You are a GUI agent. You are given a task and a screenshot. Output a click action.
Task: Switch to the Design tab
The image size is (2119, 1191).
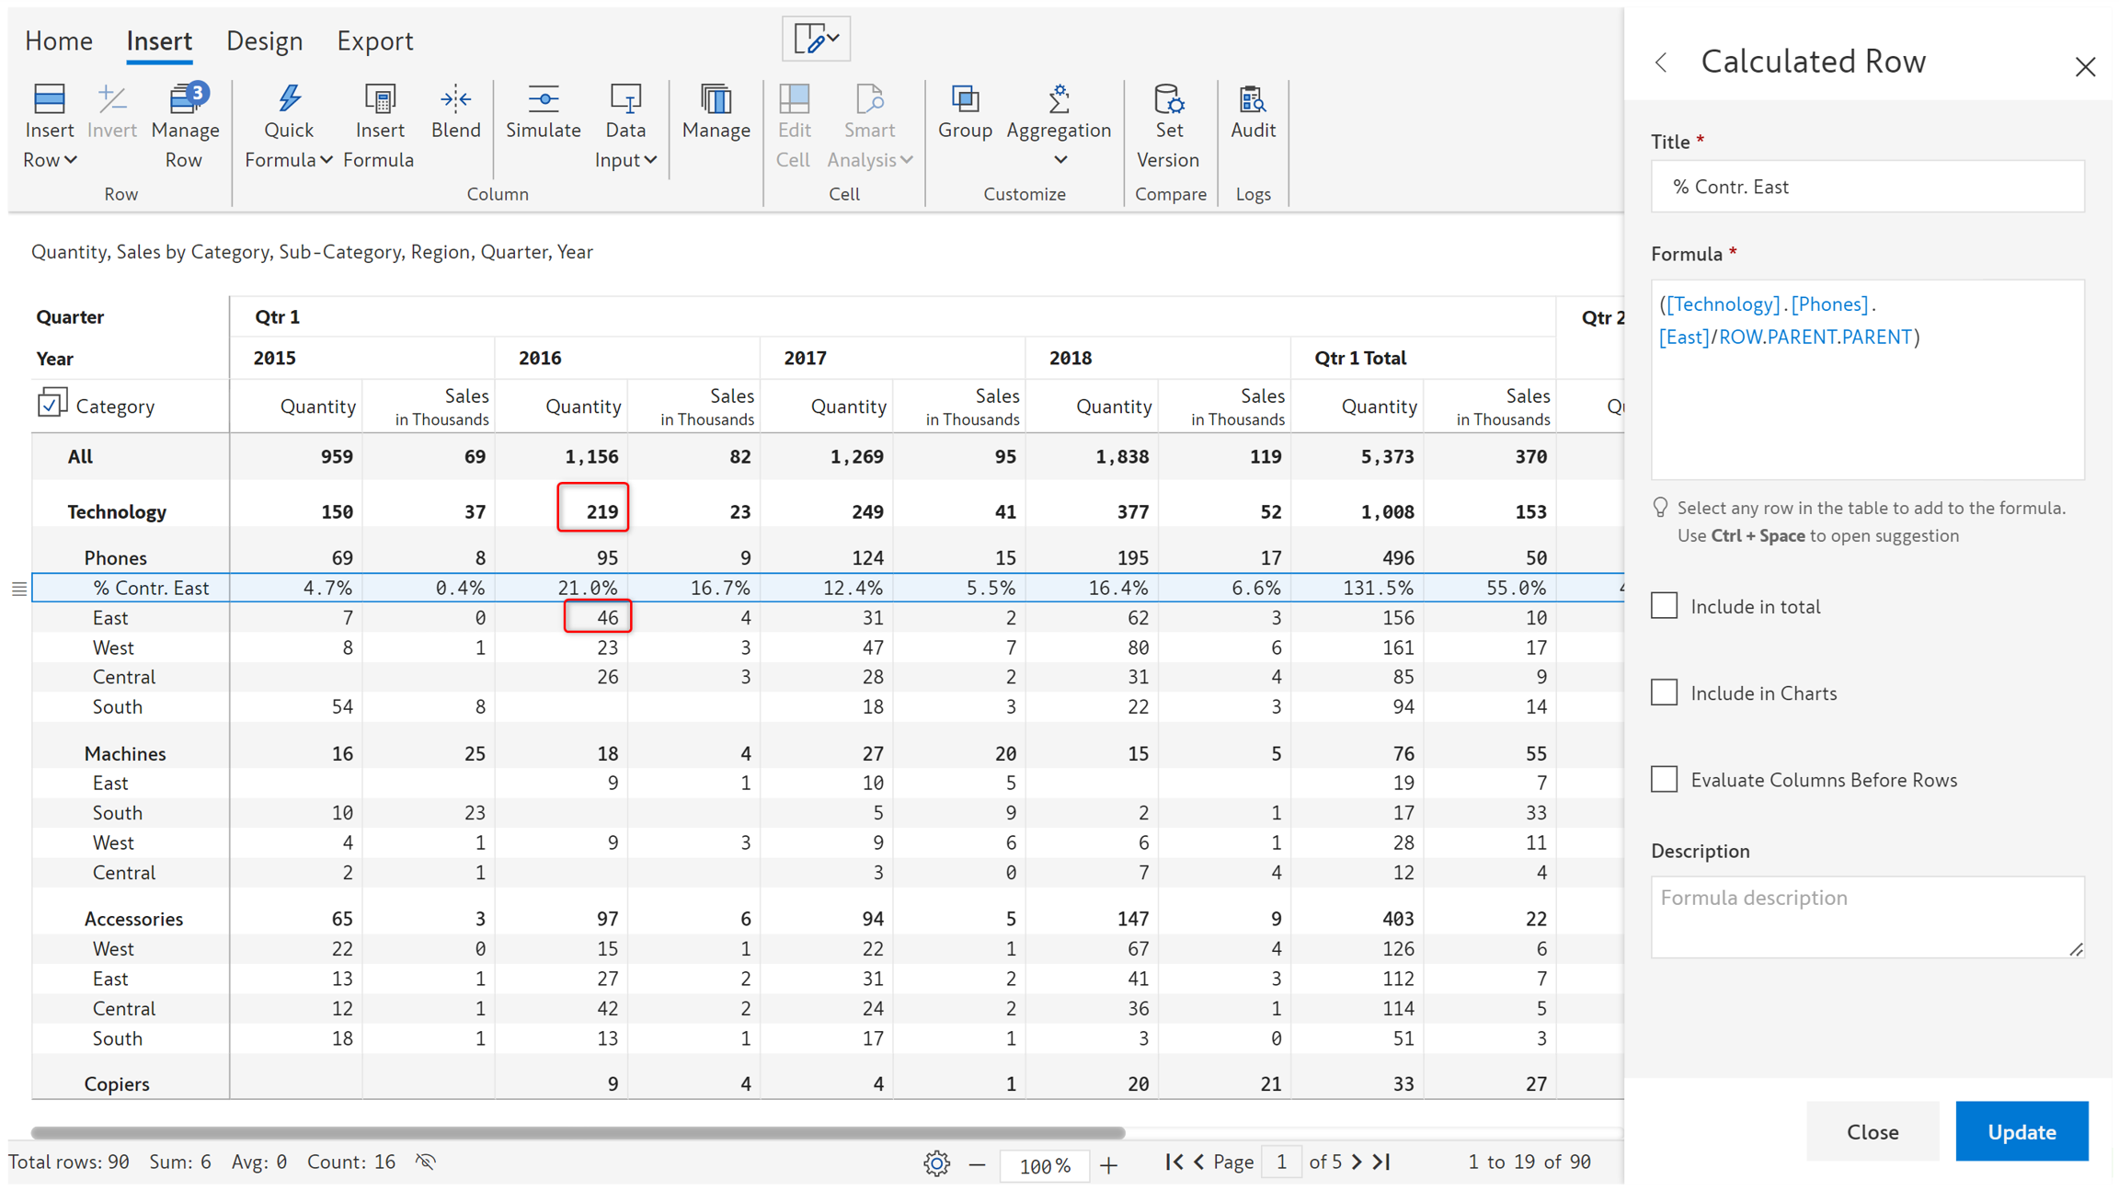click(264, 41)
